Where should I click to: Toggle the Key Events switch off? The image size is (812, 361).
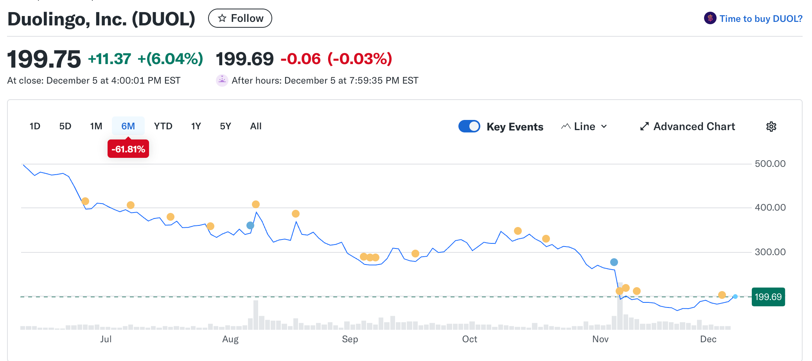[x=469, y=126]
